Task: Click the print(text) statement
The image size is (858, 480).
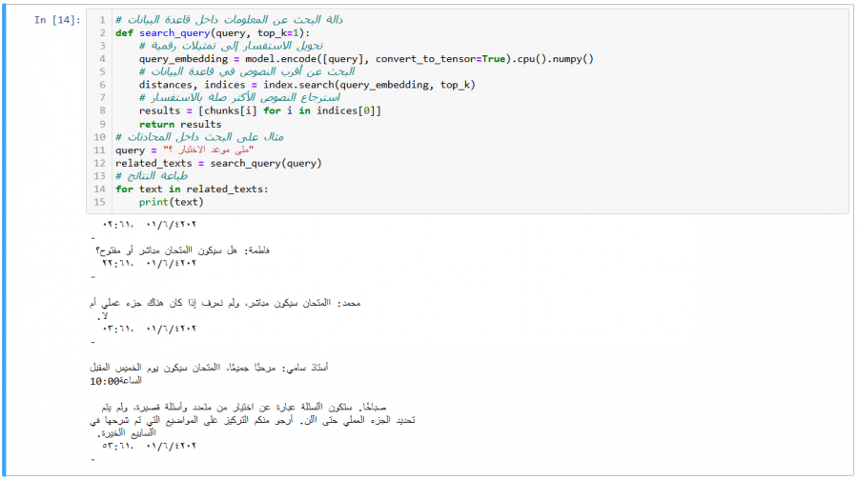Action: [x=171, y=202]
